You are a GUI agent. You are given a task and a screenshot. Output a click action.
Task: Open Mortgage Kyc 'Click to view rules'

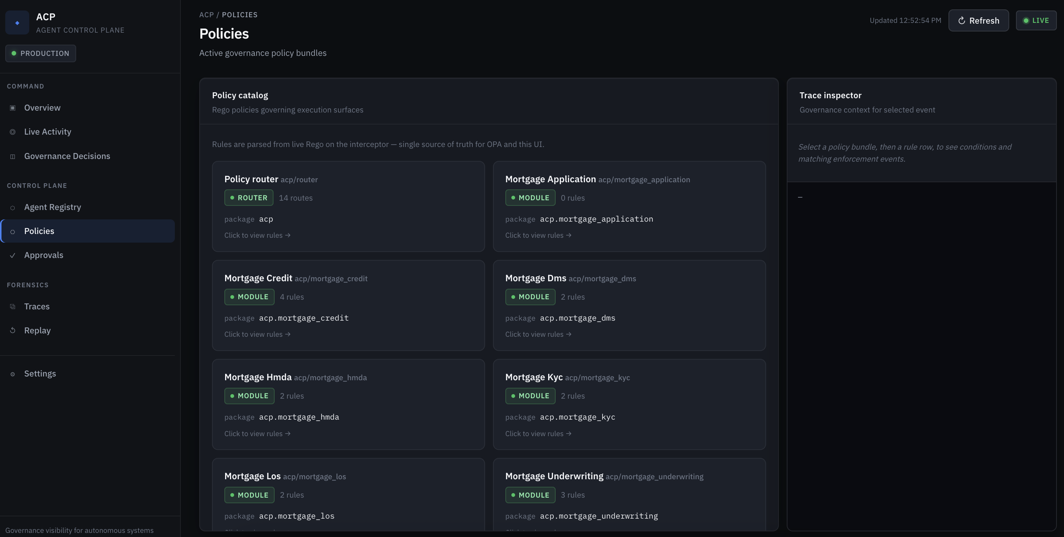tap(538, 434)
